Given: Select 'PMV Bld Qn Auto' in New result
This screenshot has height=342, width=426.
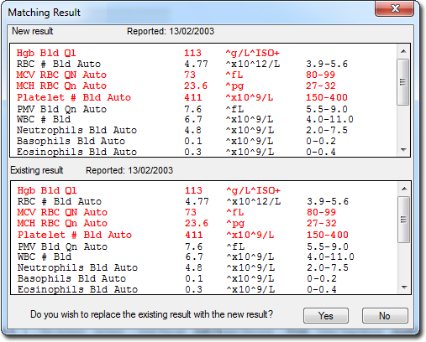Looking at the screenshot, I should click(x=61, y=109).
